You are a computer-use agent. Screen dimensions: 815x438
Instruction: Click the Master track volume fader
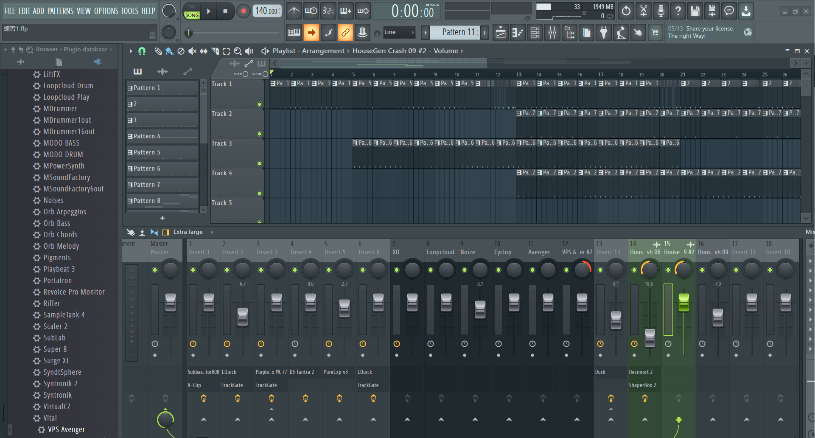coord(171,302)
